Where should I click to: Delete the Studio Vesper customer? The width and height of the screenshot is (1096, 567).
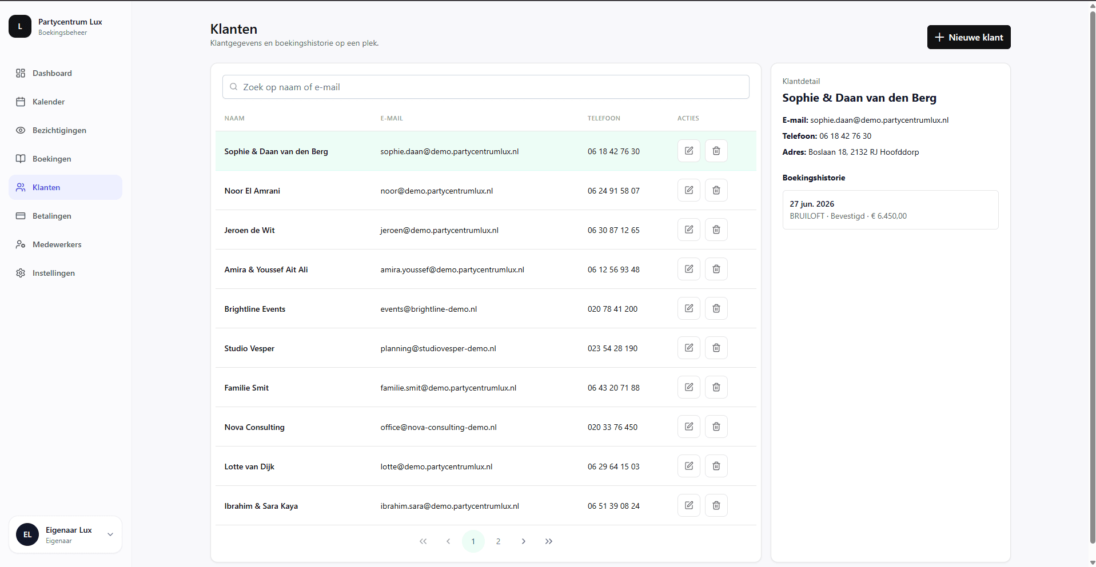coord(716,348)
